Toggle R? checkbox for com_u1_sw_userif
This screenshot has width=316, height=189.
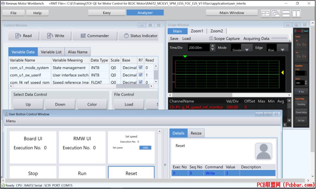click(141, 75)
